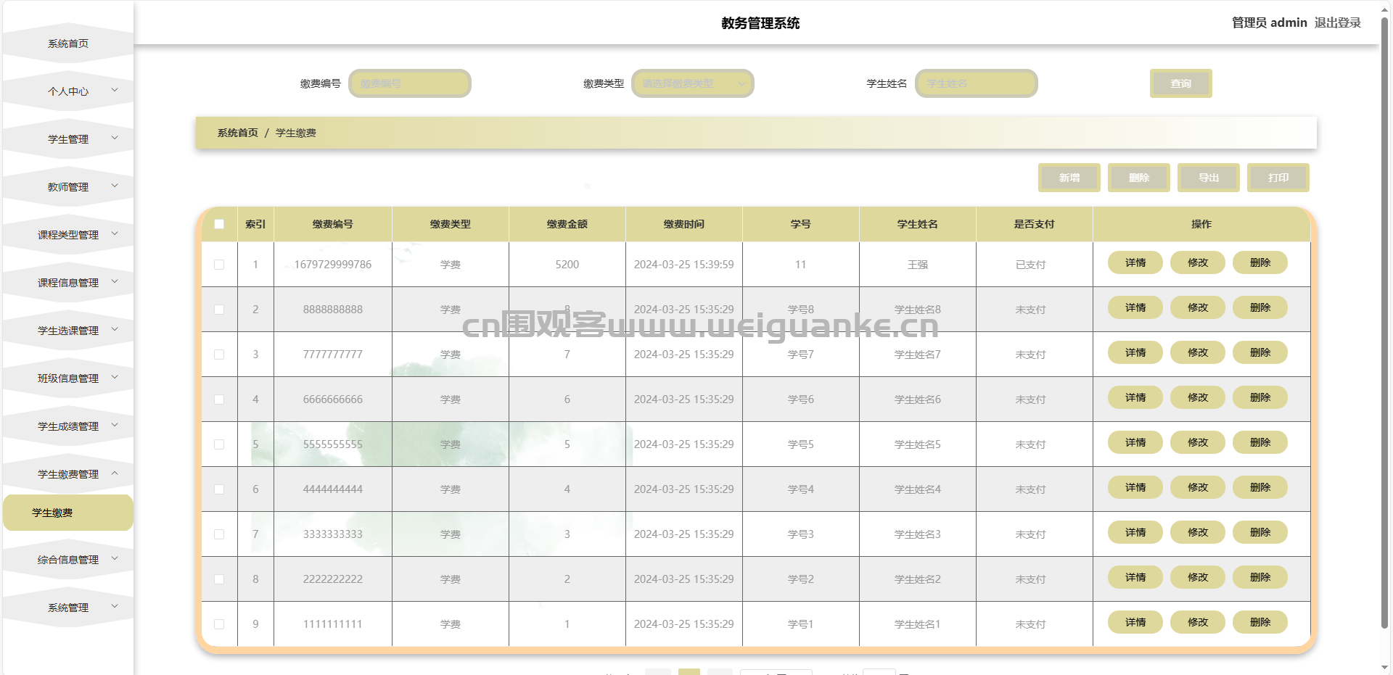Check the row checkbox for 4444444444
The height and width of the screenshot is (675, 1393).
219,489
